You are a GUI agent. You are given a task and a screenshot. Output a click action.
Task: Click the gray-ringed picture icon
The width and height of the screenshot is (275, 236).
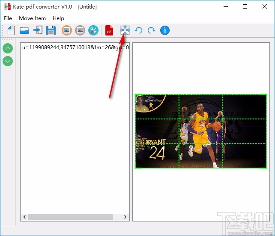[x=80, y=30]
